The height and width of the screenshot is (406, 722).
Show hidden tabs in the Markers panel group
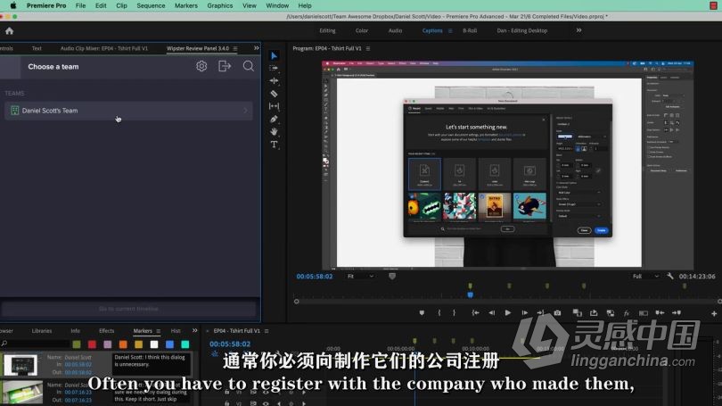(x=194, y=330)
